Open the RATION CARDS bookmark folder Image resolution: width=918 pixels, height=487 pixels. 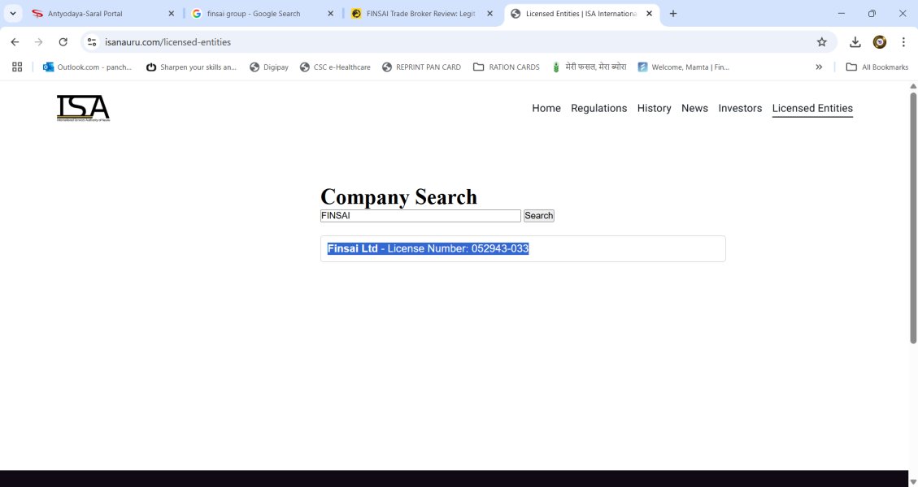click(507, 67)
